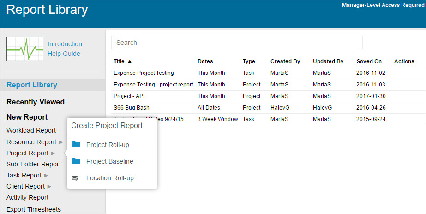Open the Activity Report option
The width and height of the screenshot is (426, 214).
(27, 197)
